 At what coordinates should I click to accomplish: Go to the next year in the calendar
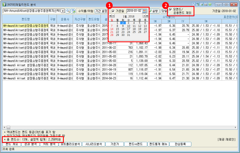pyautogui.click(x=147, y=16)
